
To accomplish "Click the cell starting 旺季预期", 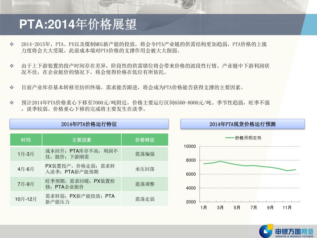I will pos(82,184).
